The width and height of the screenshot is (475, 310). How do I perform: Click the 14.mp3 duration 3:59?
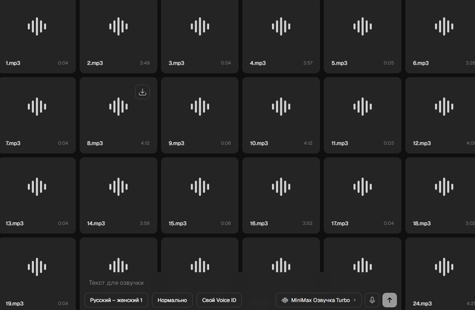point(145,223)
